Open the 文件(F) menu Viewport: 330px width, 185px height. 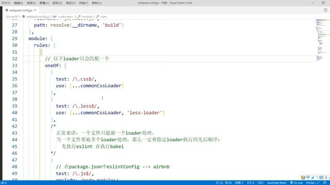[6, 3]
